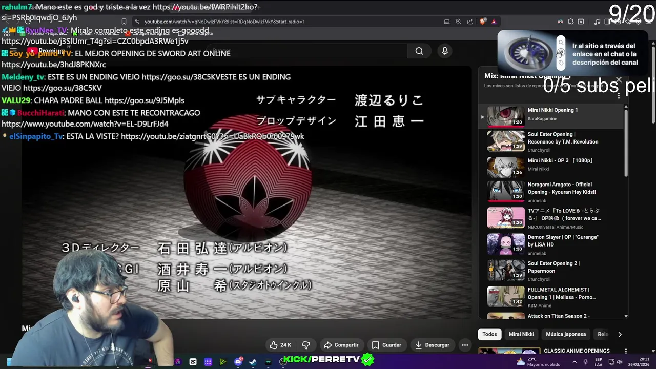Close the Mix playlist panel
The height and width of the screenshot is (369, 656).
619,80
